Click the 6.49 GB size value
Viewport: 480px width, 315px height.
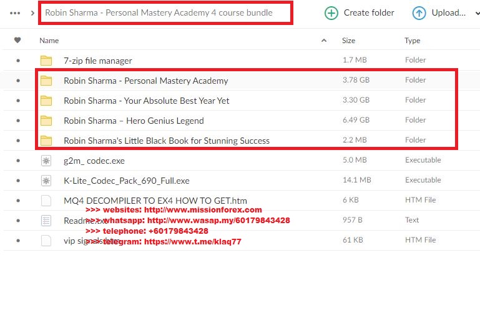(356, 120)
